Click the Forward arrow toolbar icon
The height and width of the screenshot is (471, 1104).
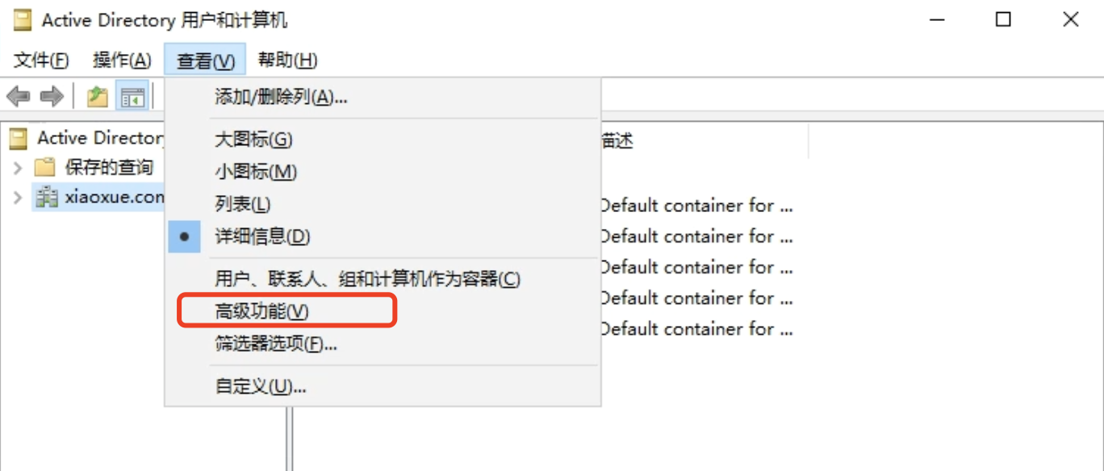52,98
